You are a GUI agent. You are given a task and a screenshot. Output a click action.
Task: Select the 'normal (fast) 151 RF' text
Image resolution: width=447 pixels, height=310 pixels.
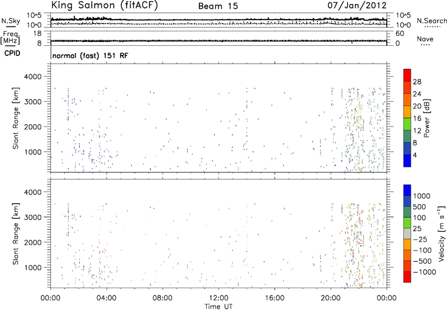click(90, 55)
